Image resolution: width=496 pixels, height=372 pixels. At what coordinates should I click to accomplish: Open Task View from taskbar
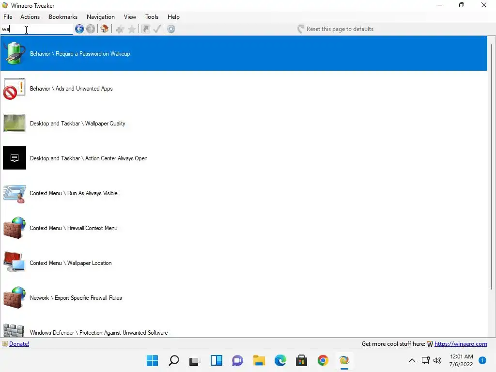pyautogui.click(x=195, y=360)
